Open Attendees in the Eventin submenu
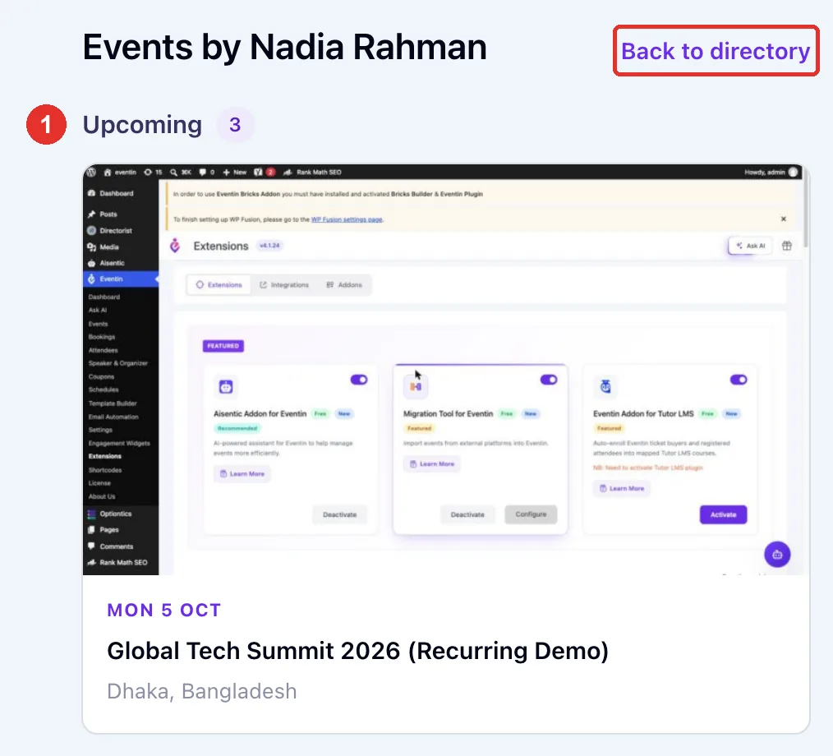 [103, 350]
